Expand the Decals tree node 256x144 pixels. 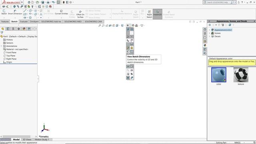[x=210, y=36]
